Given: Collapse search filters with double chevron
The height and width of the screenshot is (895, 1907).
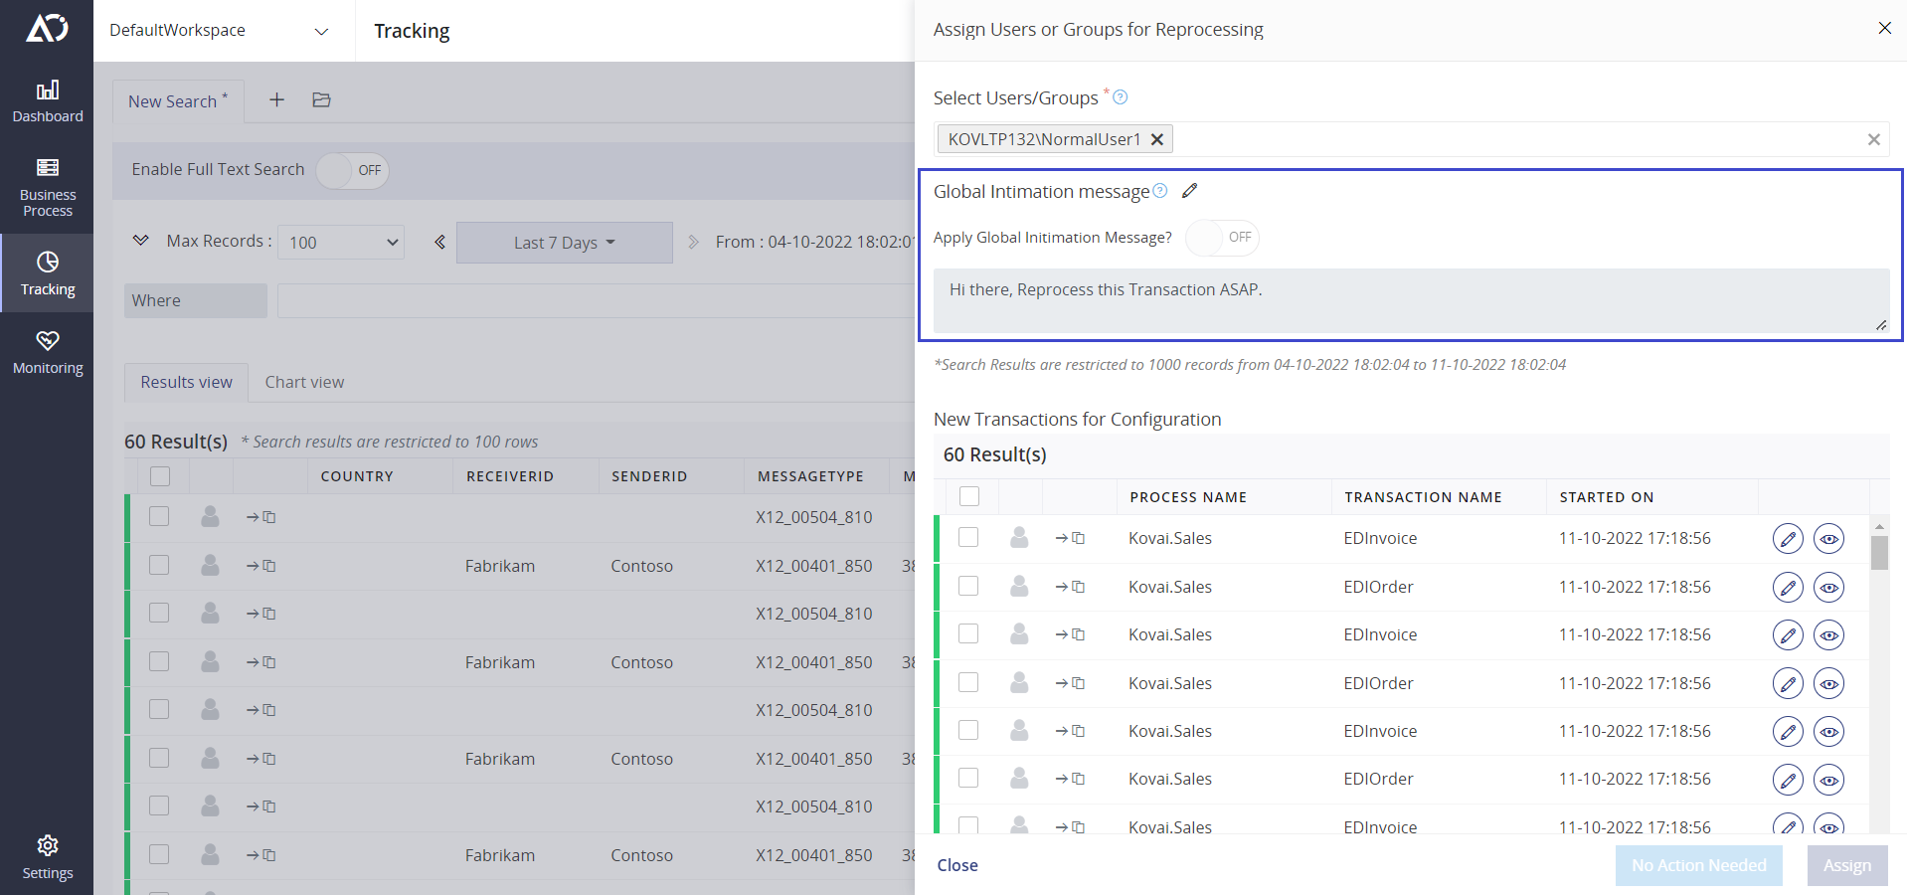Looking at the screenshot, I should pos(140,241).
